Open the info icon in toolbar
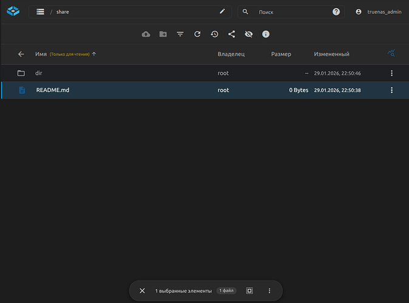409x303 pixels. coord(265,35)
